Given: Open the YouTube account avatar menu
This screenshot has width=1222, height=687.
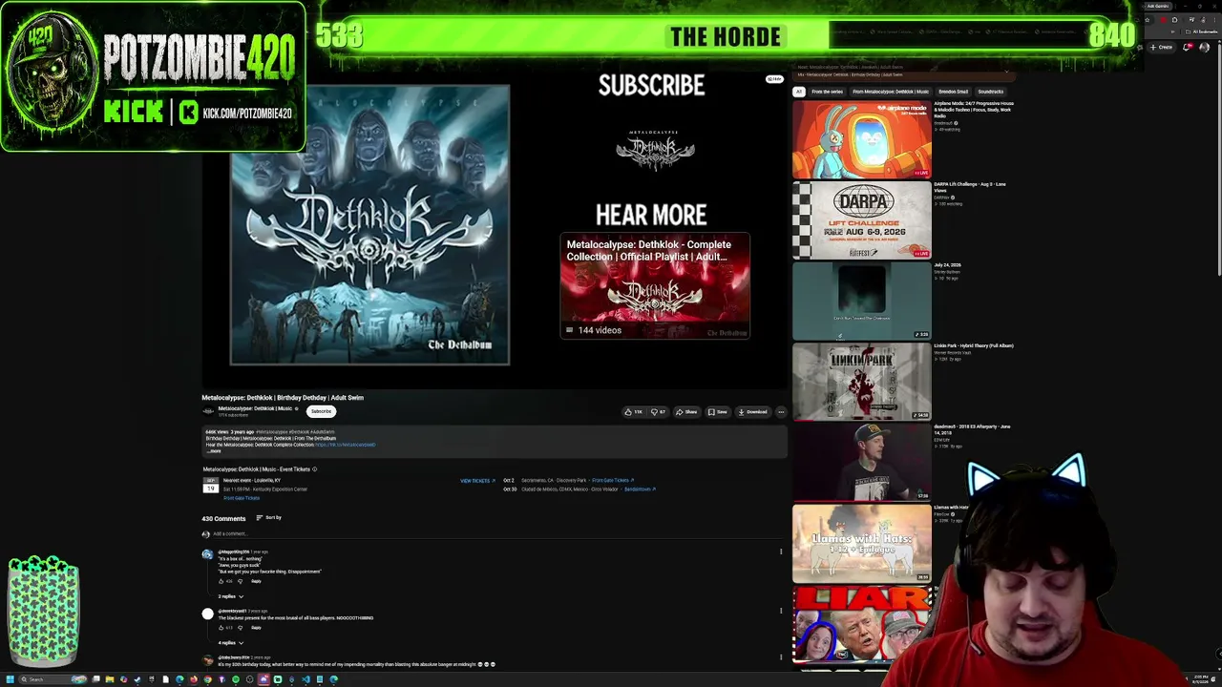Looking at the screenshot, I should pyautogui.click(x=1205, y=47).
